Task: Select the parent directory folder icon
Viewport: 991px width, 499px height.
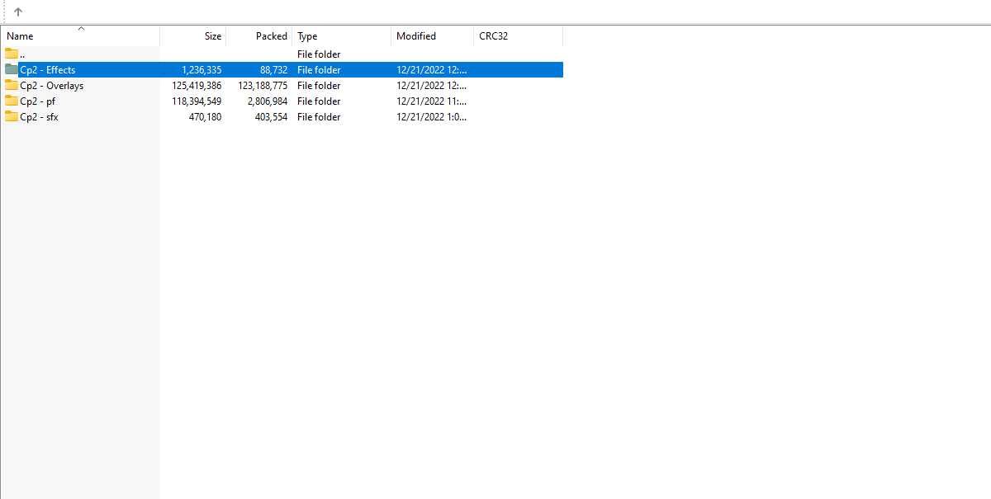Action: click(x=12, y=54)
